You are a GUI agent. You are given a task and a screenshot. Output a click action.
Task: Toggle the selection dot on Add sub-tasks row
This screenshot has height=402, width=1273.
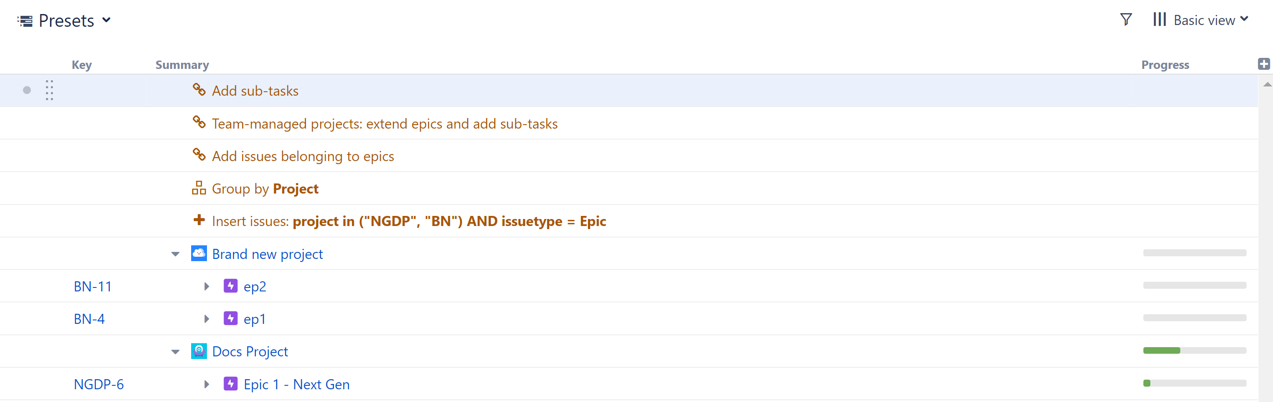click(27, 90)
